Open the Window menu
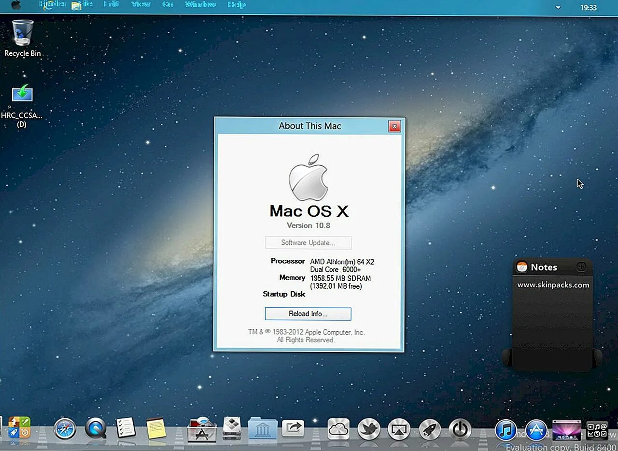 [201, 4]
